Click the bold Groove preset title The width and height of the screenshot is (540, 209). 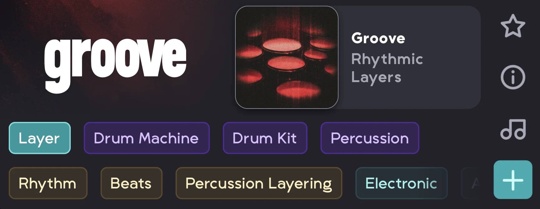[x=378, y=38]
